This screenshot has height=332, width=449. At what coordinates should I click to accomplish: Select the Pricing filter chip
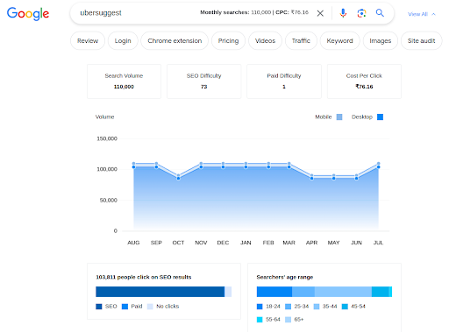pos(228,41)
